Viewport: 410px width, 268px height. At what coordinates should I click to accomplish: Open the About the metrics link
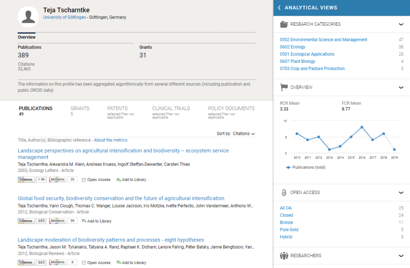pyautogui.click(x=111, y=140)
